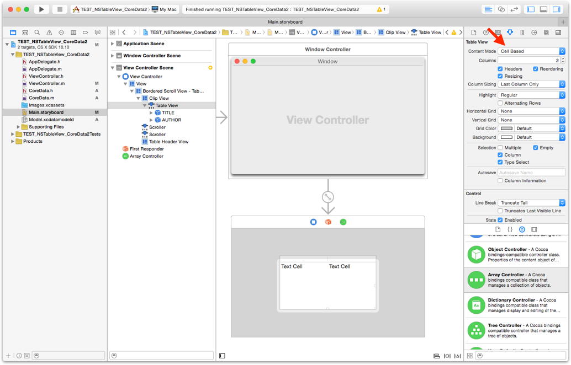This screenshot has height=365, width=571.
Task: Expand the TITLE column
Action: click(x=151, y=112)
